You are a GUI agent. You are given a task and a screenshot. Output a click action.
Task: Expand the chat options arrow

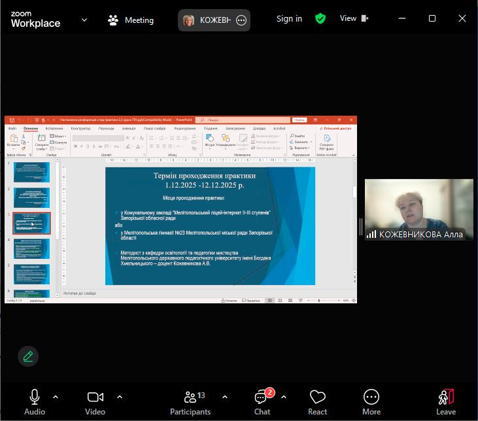[284, 397]
